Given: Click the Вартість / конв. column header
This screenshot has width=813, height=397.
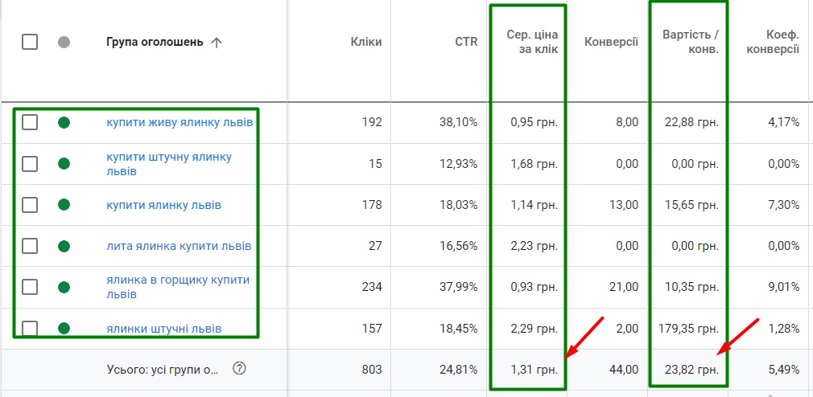Looking at the screenshot, I should (690, 42).
